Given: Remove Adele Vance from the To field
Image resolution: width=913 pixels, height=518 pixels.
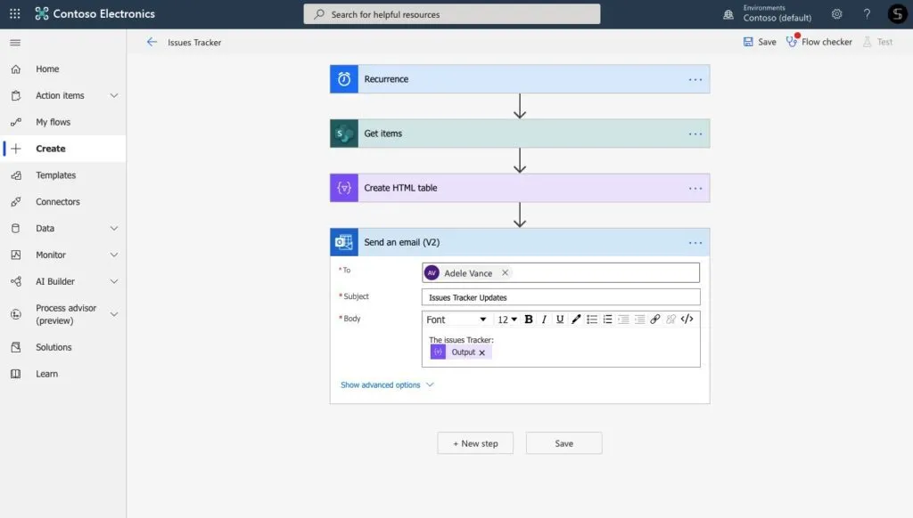Looking at the screenshot, I should coord(505,272).
